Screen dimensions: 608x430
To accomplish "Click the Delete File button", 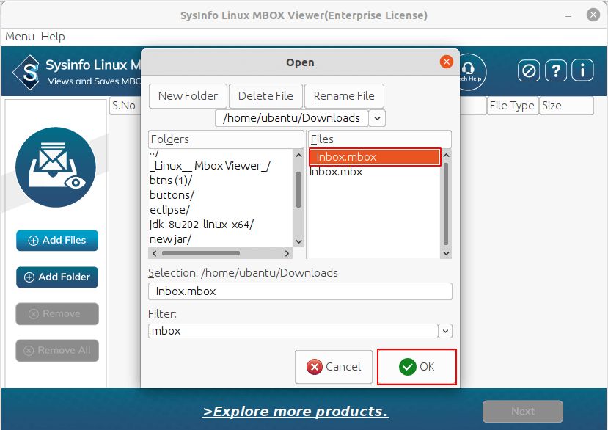I will tap(265, 96).
